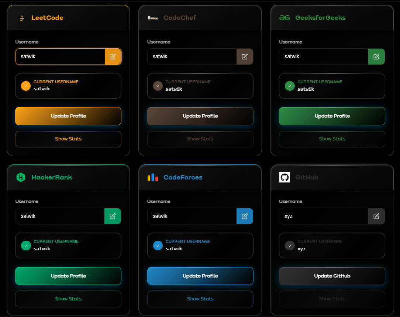Click the HackerRank logo icon
Screen dimensions: 400x317
(21, 177)
